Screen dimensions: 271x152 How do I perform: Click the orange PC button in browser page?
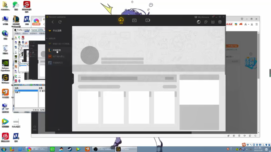point(232,46)
